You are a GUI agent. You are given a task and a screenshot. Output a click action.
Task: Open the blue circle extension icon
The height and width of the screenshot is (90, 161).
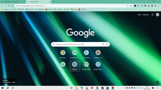point(142,6)
